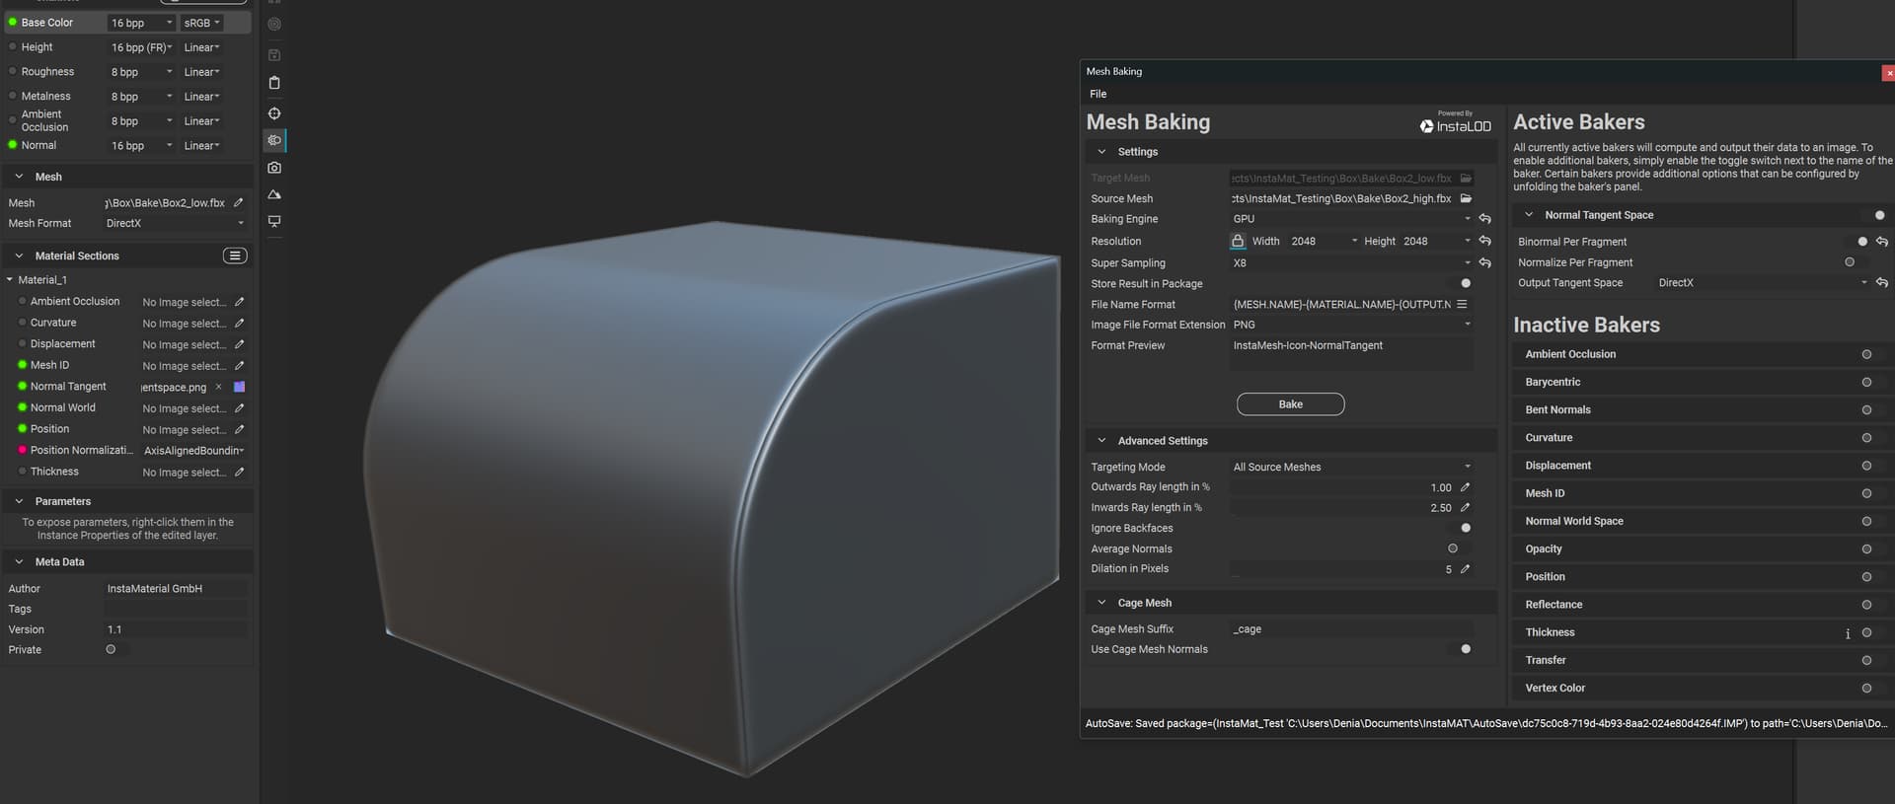Viewport: 1895px width, 804px height.
Task: Open Targeting Mode All Source Meshes dropdown
Action: pyautogui.click(x=1351, y=468)
